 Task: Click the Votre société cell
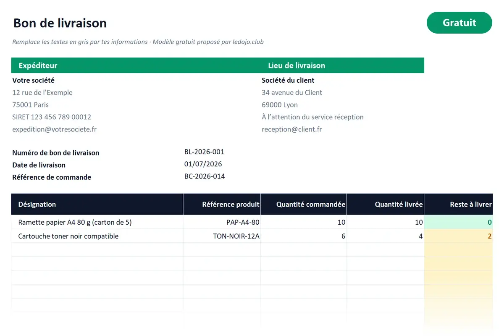[x=34, y=80]
